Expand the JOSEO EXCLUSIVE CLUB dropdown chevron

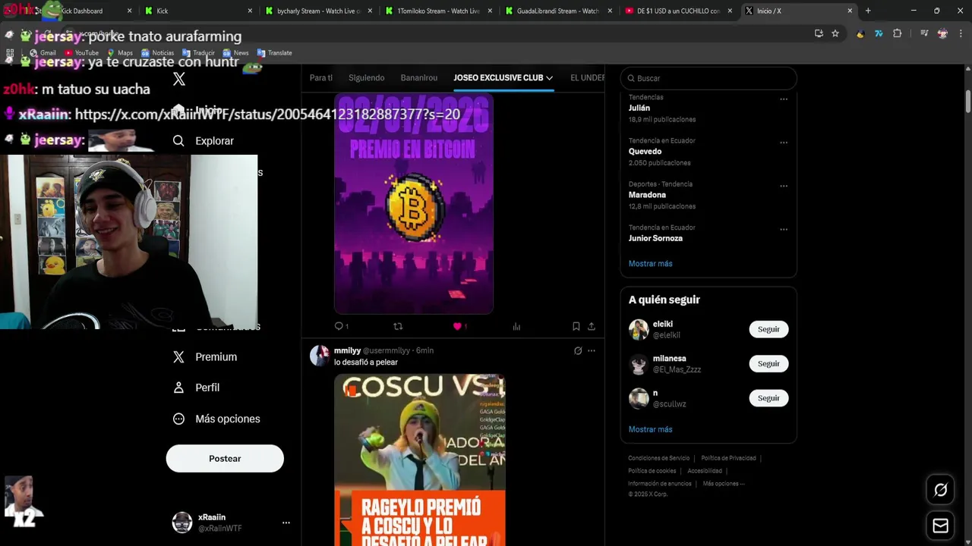click(549, 78)
